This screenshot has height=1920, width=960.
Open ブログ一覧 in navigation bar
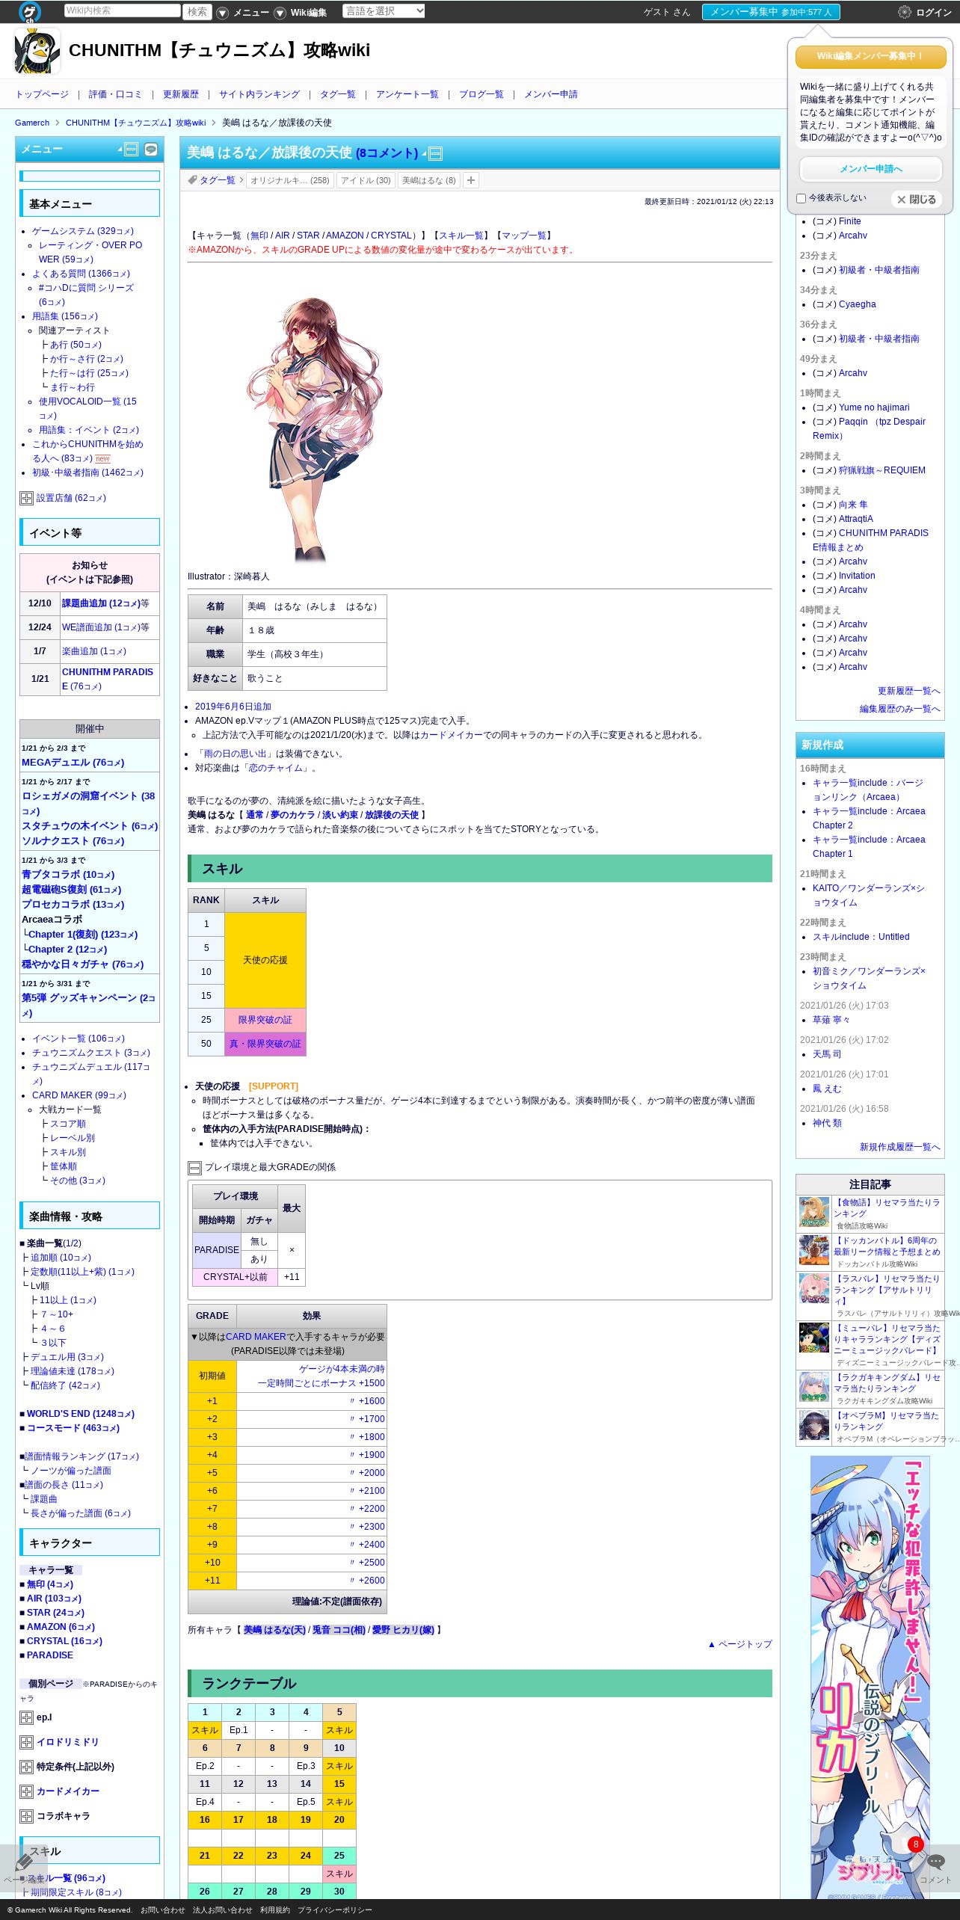tap(481, 94)
